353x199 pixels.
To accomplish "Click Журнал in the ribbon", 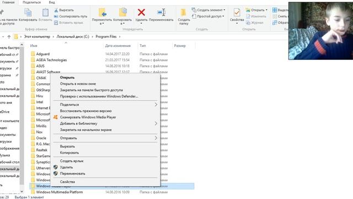I will pos(255,23).
